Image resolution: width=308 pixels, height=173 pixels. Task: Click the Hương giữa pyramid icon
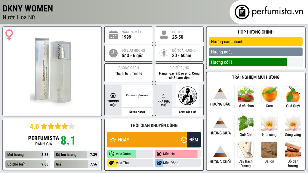tap(220, 123)
